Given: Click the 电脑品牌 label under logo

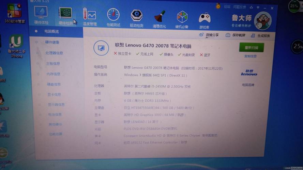Looking at the screenshot, I should 248,85.
